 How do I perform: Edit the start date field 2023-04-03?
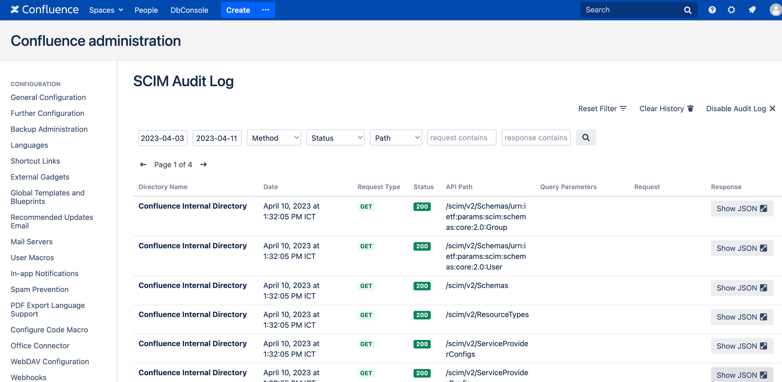(x=163, y=138)
